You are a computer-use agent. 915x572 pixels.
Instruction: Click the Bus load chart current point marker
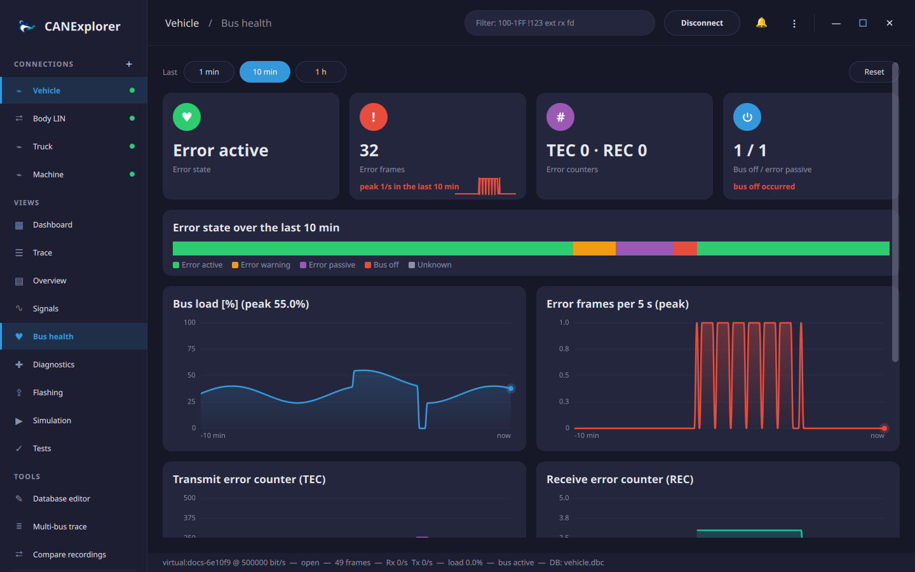pos(511,388)
